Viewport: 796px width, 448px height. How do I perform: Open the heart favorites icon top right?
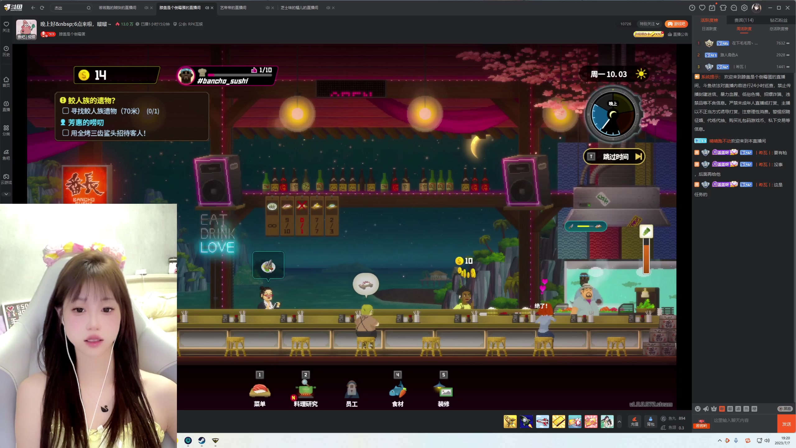point(702,8)
